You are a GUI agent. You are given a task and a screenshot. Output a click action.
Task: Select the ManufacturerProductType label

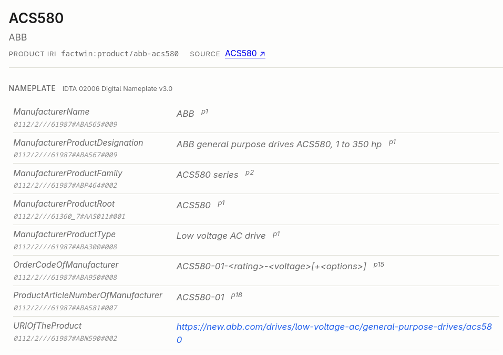[65, 235]
